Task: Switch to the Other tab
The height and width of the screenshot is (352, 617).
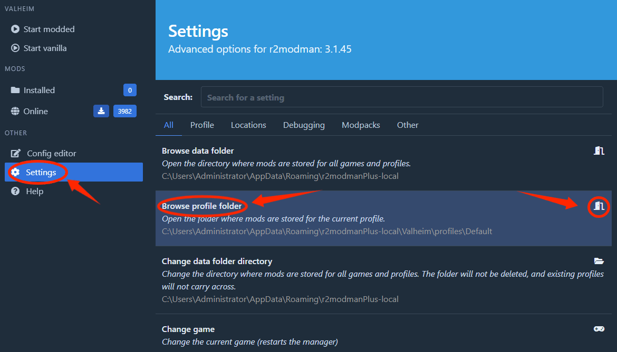Action: pyautogui.click(x=408, y=125)
